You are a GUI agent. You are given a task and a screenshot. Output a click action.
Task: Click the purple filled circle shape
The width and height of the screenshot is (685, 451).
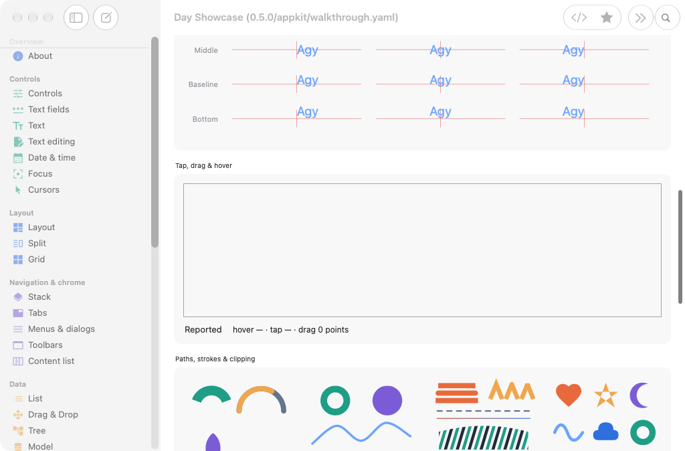pyautogui.click(x=387, y=400)
